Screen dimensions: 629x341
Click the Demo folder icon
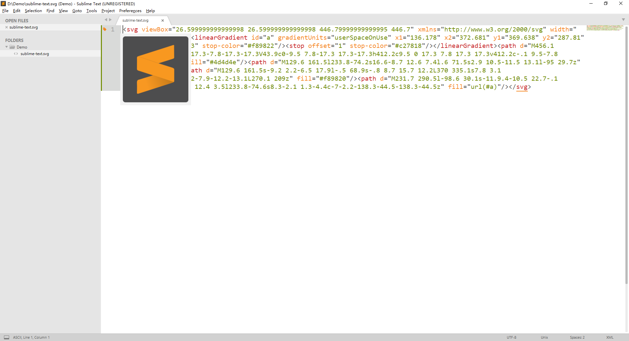[12, 47]
